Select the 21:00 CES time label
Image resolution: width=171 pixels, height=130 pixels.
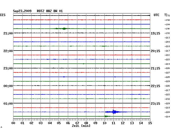[8, 33]
